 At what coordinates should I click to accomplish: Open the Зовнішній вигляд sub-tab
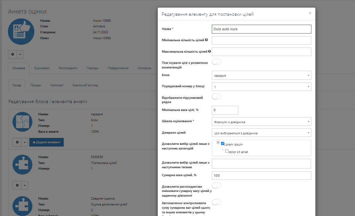pyautogui.click(x=85, y=85)
